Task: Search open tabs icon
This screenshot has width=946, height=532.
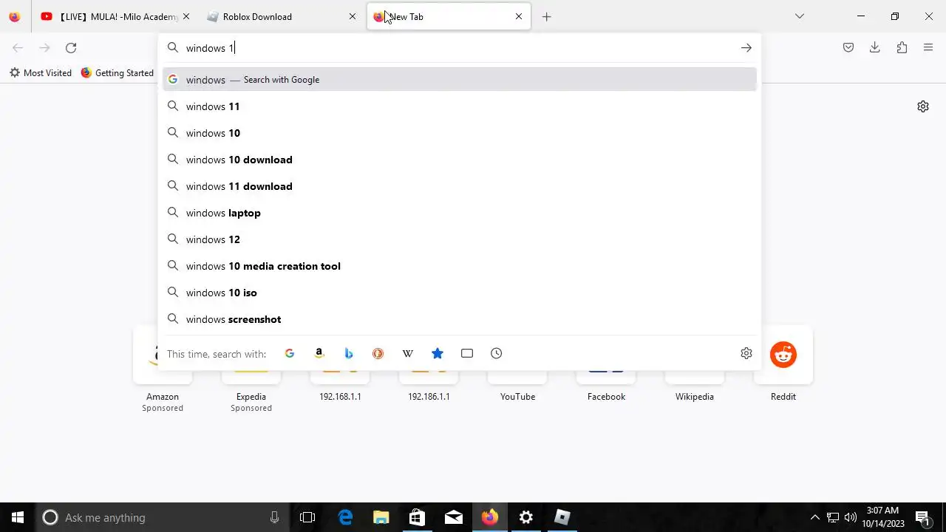Action: [467, 353]
